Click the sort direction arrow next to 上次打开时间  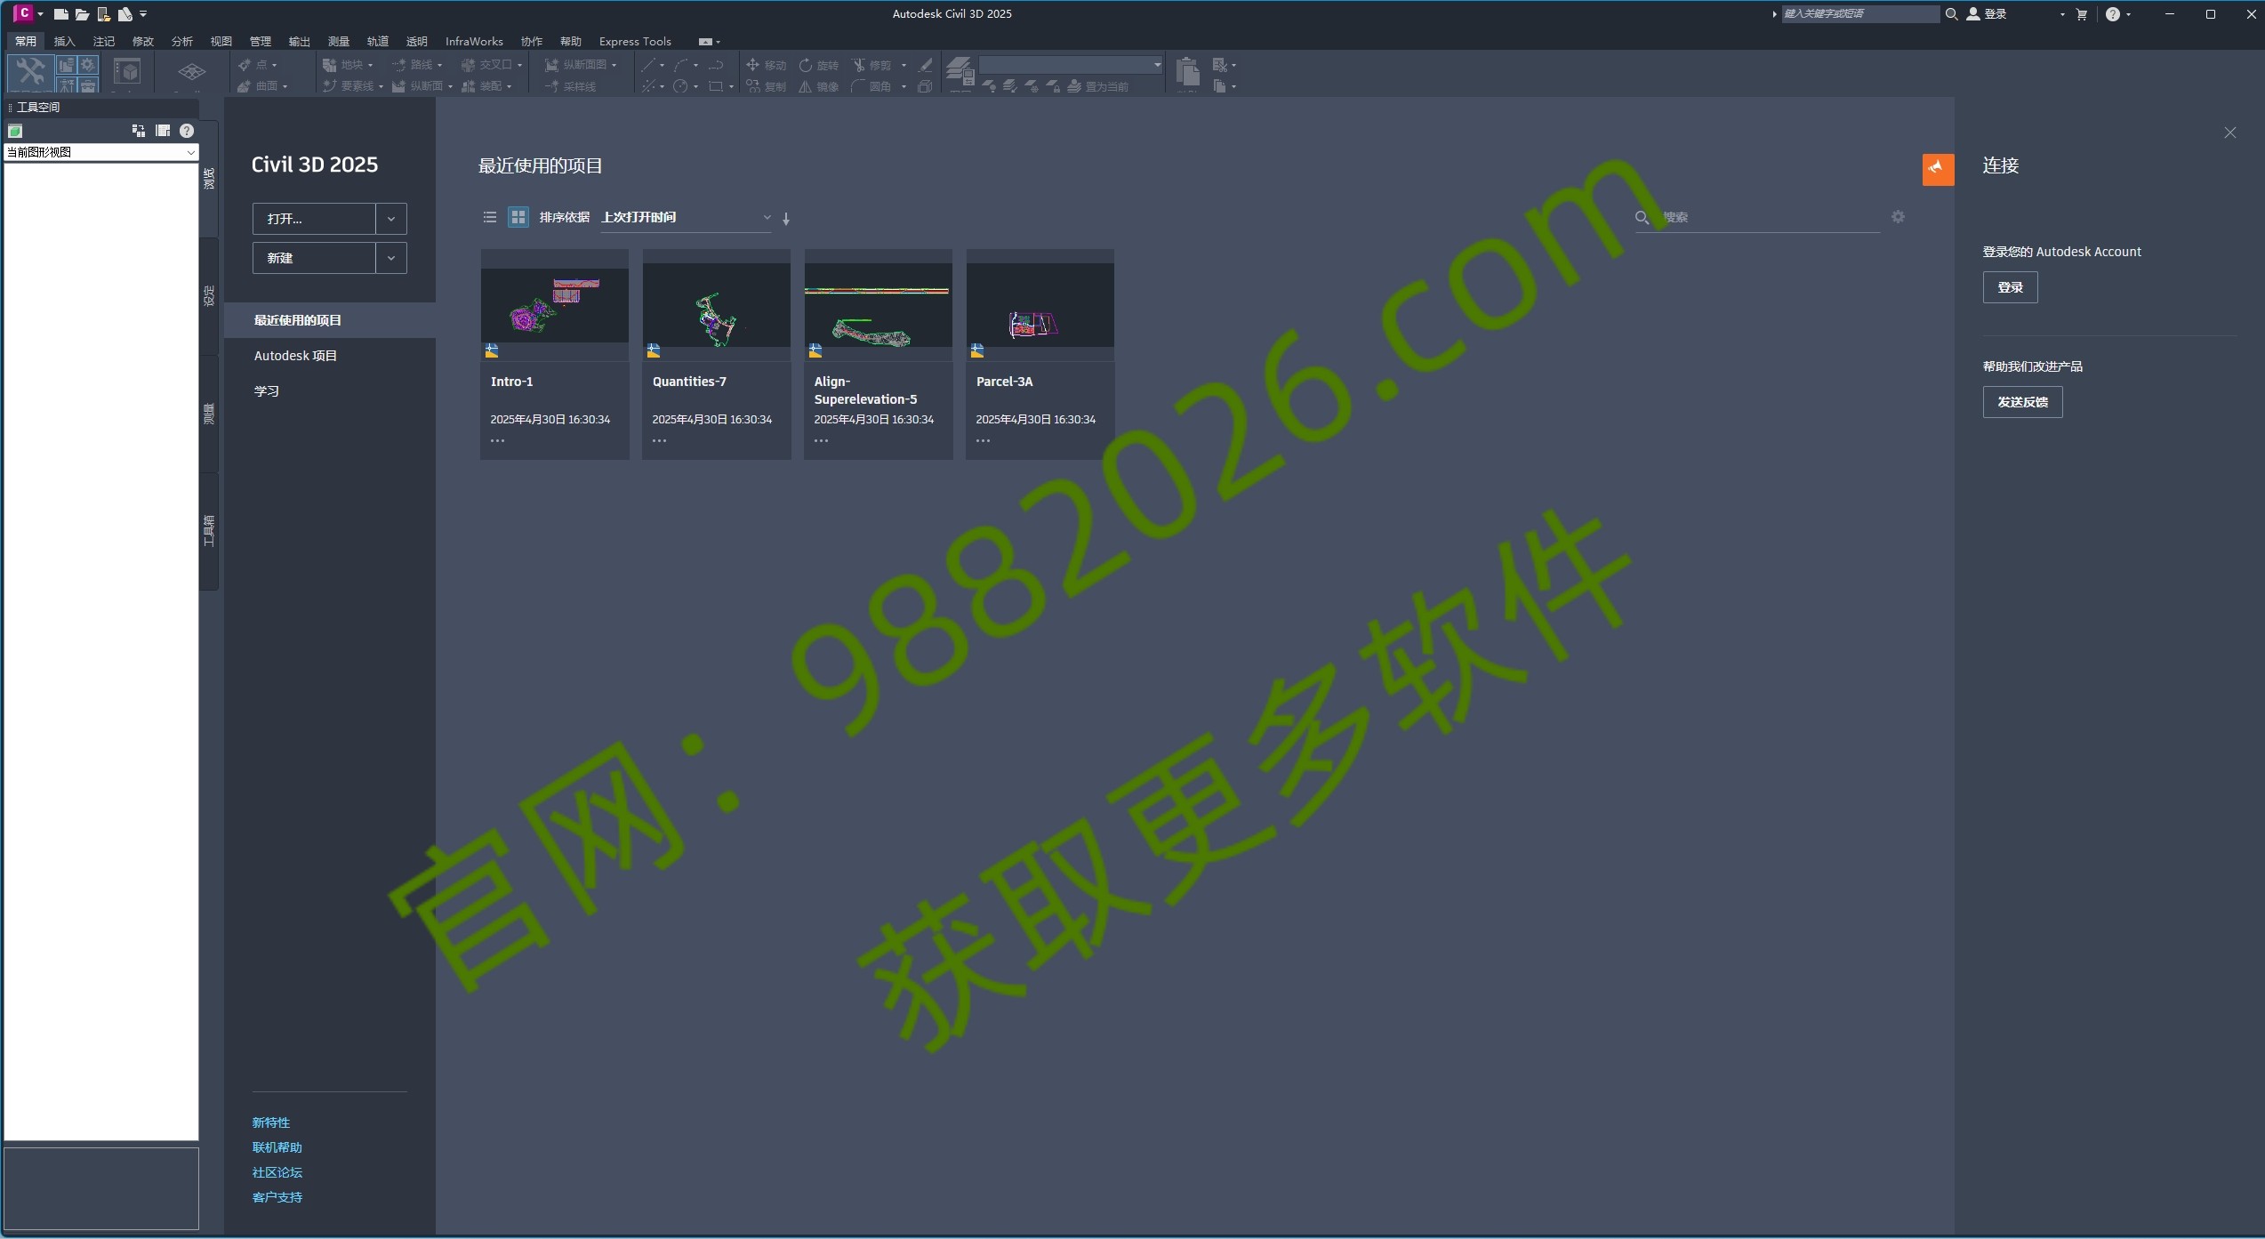pos(785,218)
